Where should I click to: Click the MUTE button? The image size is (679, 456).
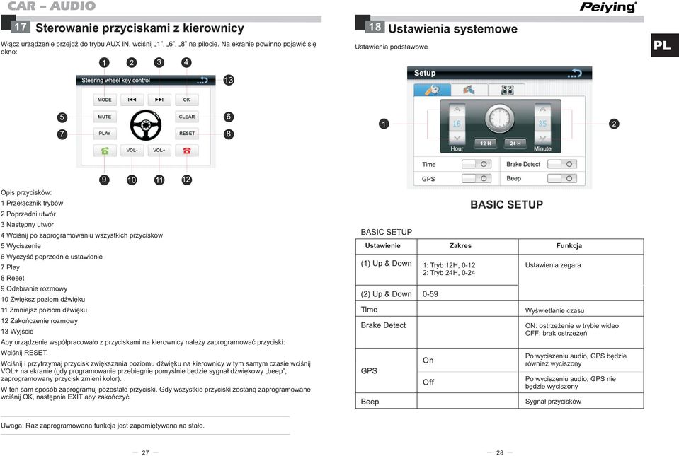point(104,117)
